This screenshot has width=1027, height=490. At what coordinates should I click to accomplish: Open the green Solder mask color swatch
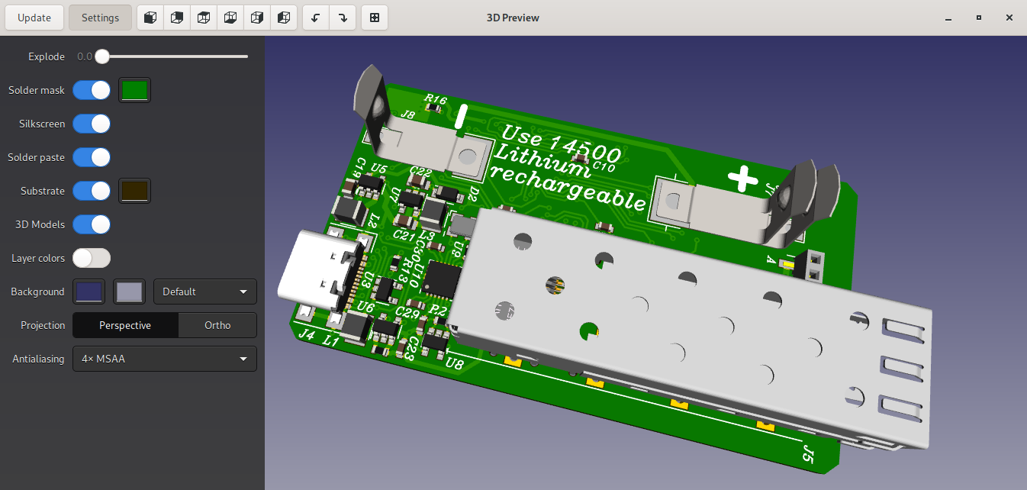coord(135,90)
